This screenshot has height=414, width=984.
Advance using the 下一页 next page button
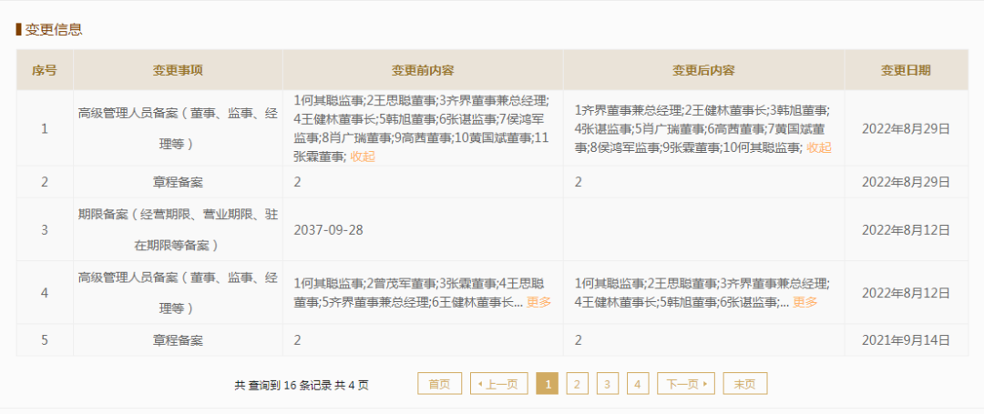(686, 384)
